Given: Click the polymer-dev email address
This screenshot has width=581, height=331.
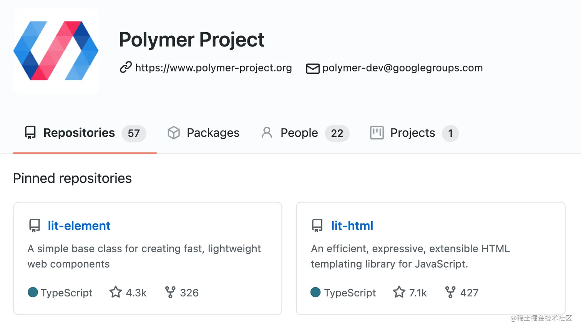Looking at the screenshot, I should tap(402, 68).
